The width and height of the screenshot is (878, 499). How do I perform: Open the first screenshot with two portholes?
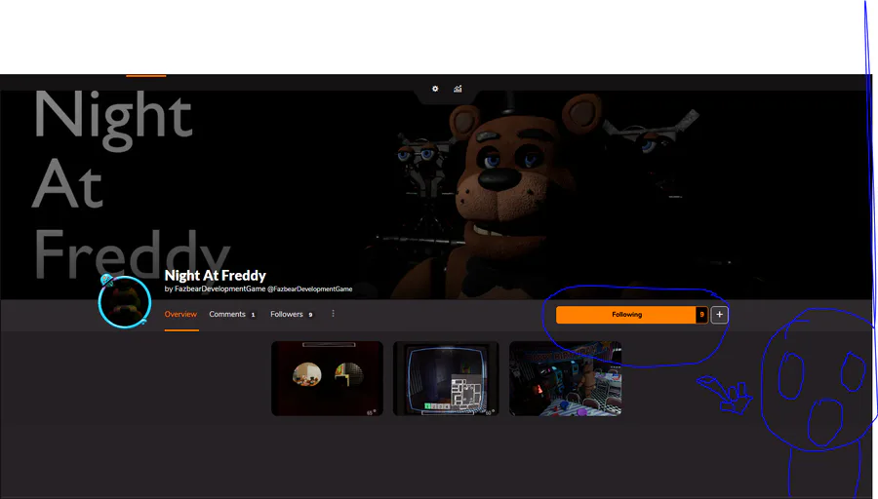coord(328,379)
